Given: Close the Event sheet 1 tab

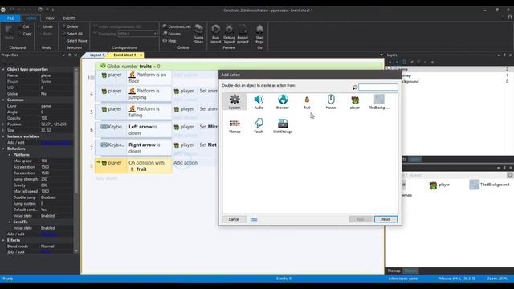Looking at the screenshot, I should pyautogui.click(x=141, y=55).
